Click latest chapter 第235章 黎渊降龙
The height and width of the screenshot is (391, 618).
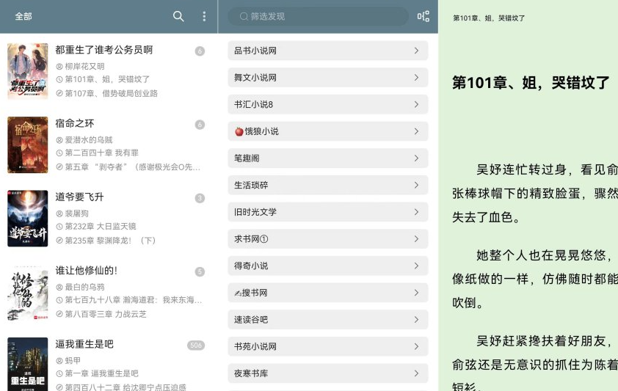coord(110,241)
